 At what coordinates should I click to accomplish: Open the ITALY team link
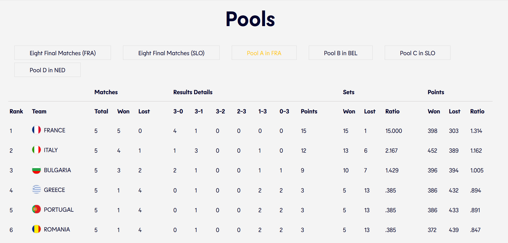click(x=51, y=150)
